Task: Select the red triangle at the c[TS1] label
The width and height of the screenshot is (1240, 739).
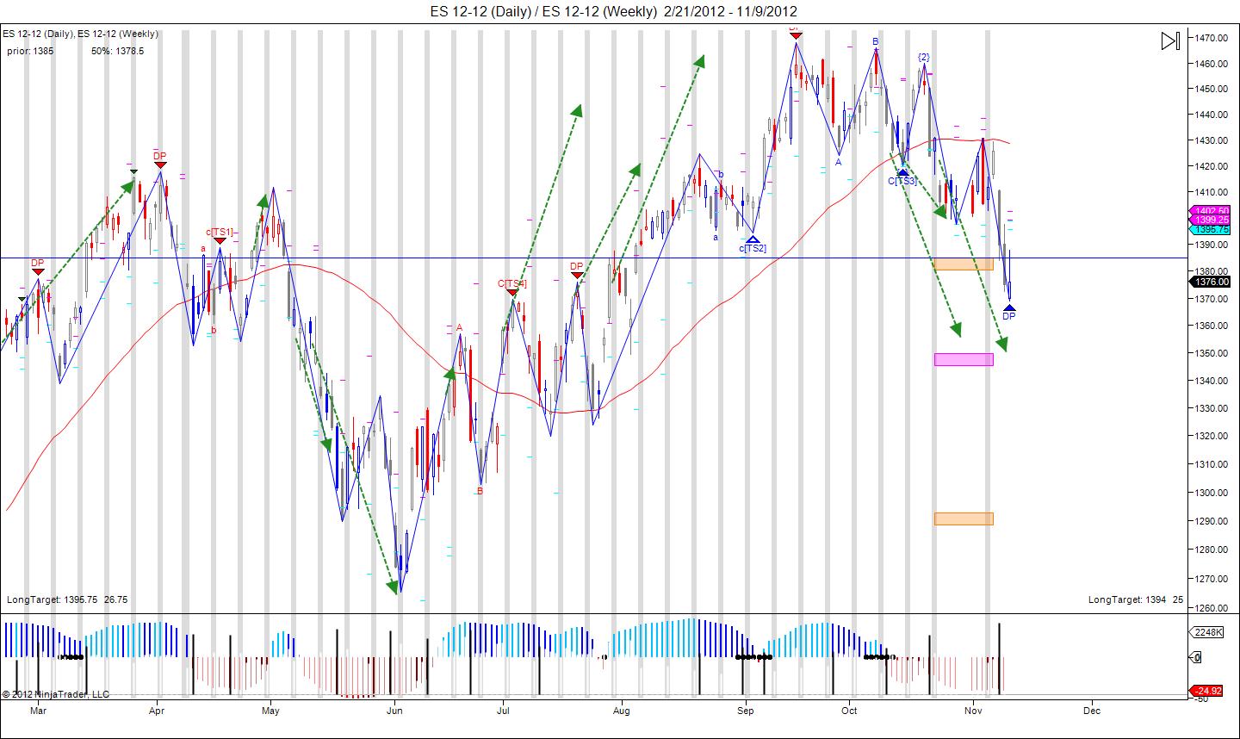Action: click(x=220, y=241)
